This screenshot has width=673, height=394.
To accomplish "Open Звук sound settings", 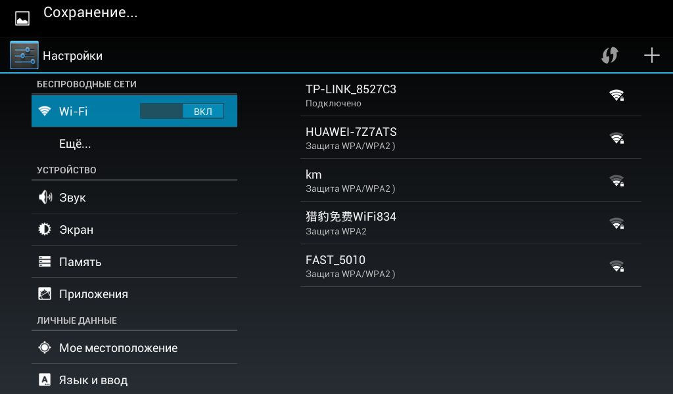I will coord(134,197).
